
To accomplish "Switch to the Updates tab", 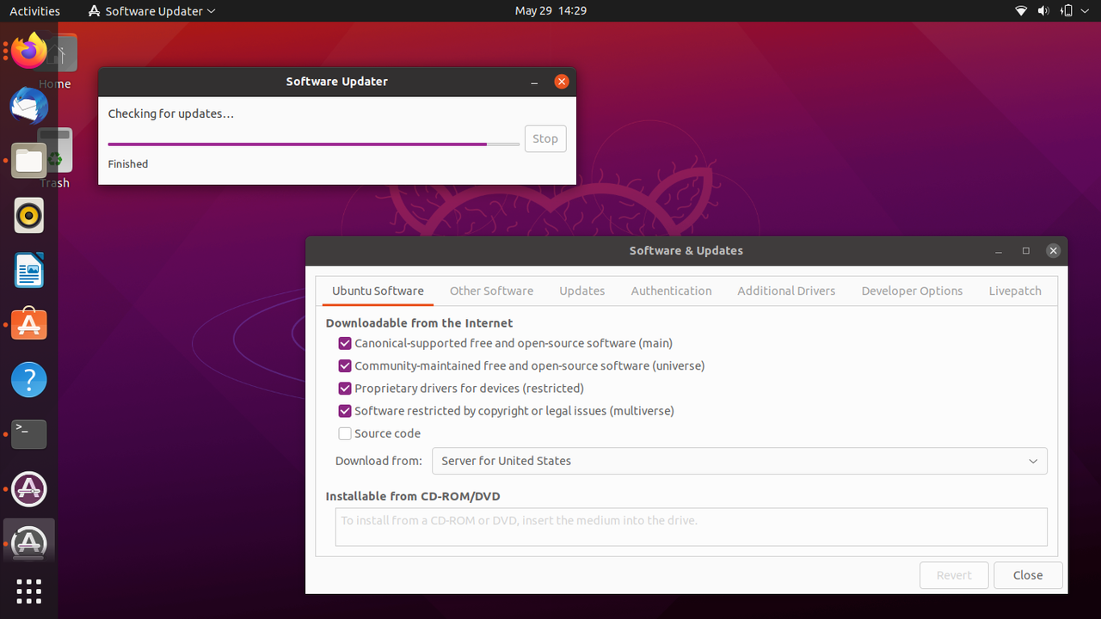I will pyautogui.click(x=582, y=291).
